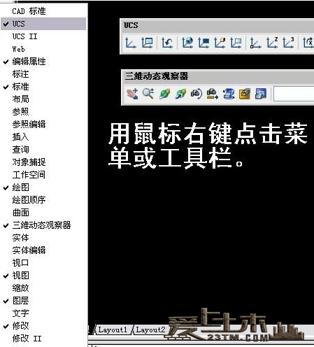Select the Z Axis Vector UCS icon
This screenshot has height=347, width=314.
point(272,43)
